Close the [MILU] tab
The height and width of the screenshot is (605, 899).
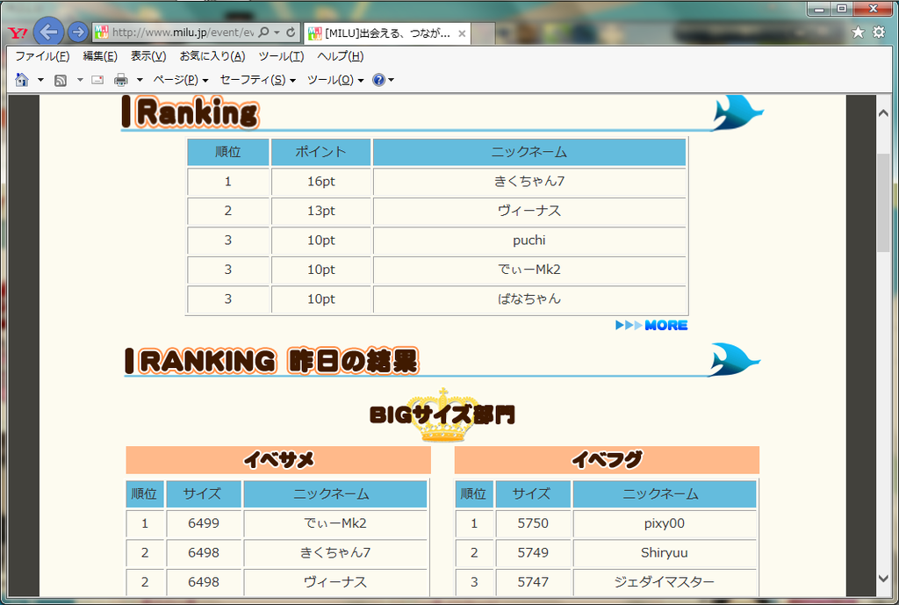[462, 33]
